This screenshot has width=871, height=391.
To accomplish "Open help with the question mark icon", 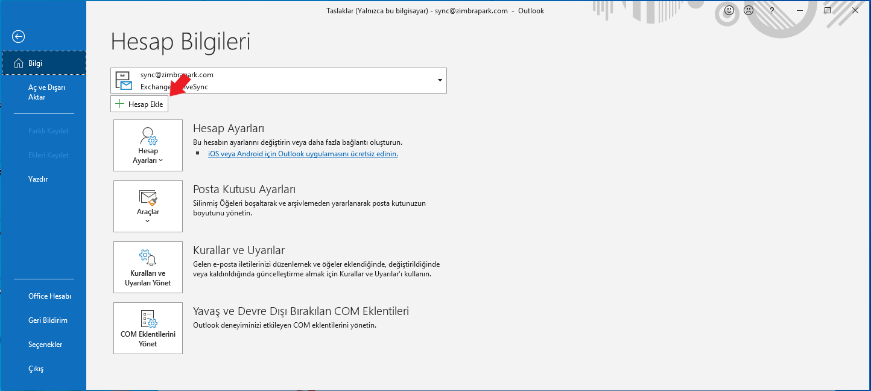I will pyautogui.click(x=772, y=11).
